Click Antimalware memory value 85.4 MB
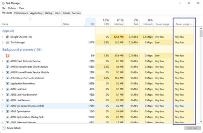Screen dimensions: 203x133 pyautogui.click(x=119, y=78)
